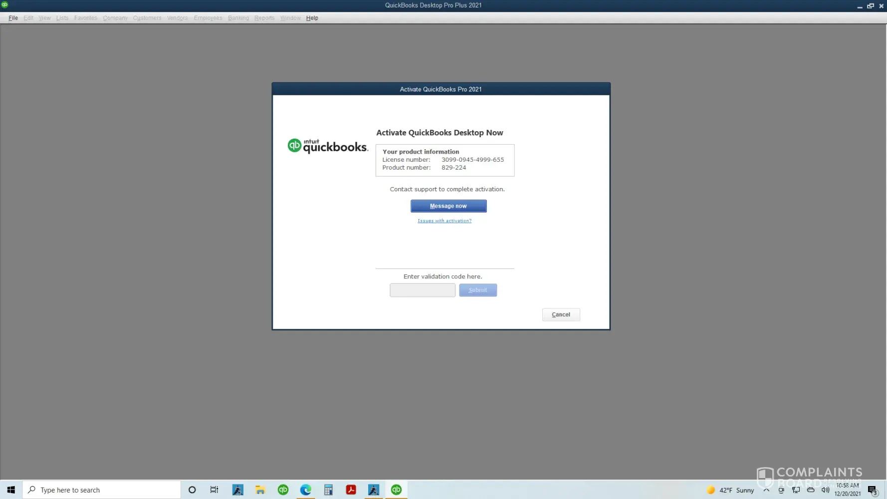887x499 pixels.
Task: Click the active QuickBooks icon after Acrobat group
Action: [396, 490]
